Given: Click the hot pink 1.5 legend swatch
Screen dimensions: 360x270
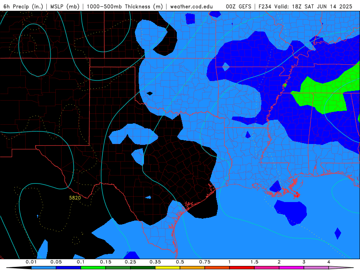Looking at the screenshot, I should (x=267, y=268).
